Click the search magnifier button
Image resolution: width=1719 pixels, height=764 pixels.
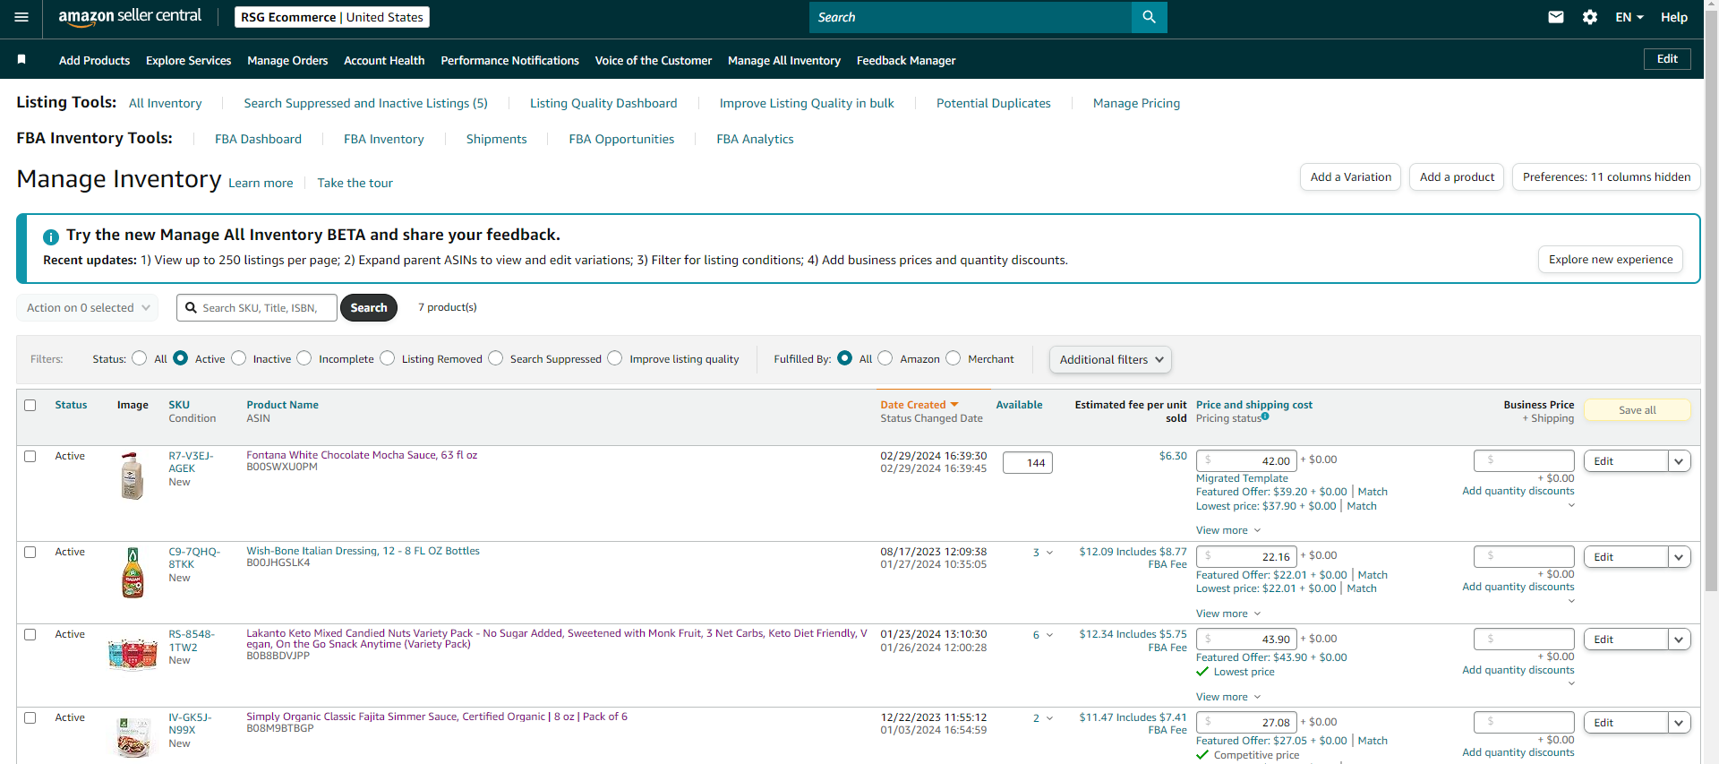pyautogui.click(x=1149, y=17)
